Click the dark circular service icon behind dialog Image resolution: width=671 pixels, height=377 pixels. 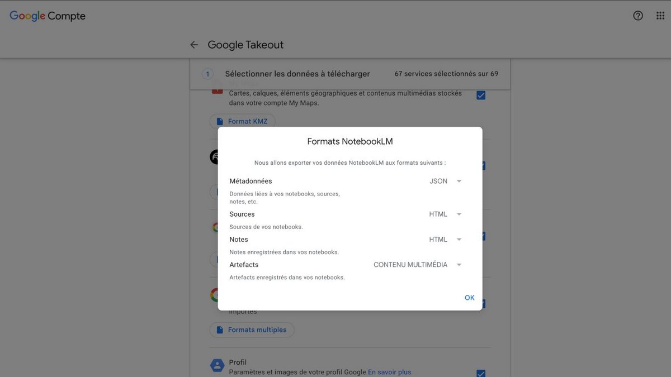pos(216,157)
